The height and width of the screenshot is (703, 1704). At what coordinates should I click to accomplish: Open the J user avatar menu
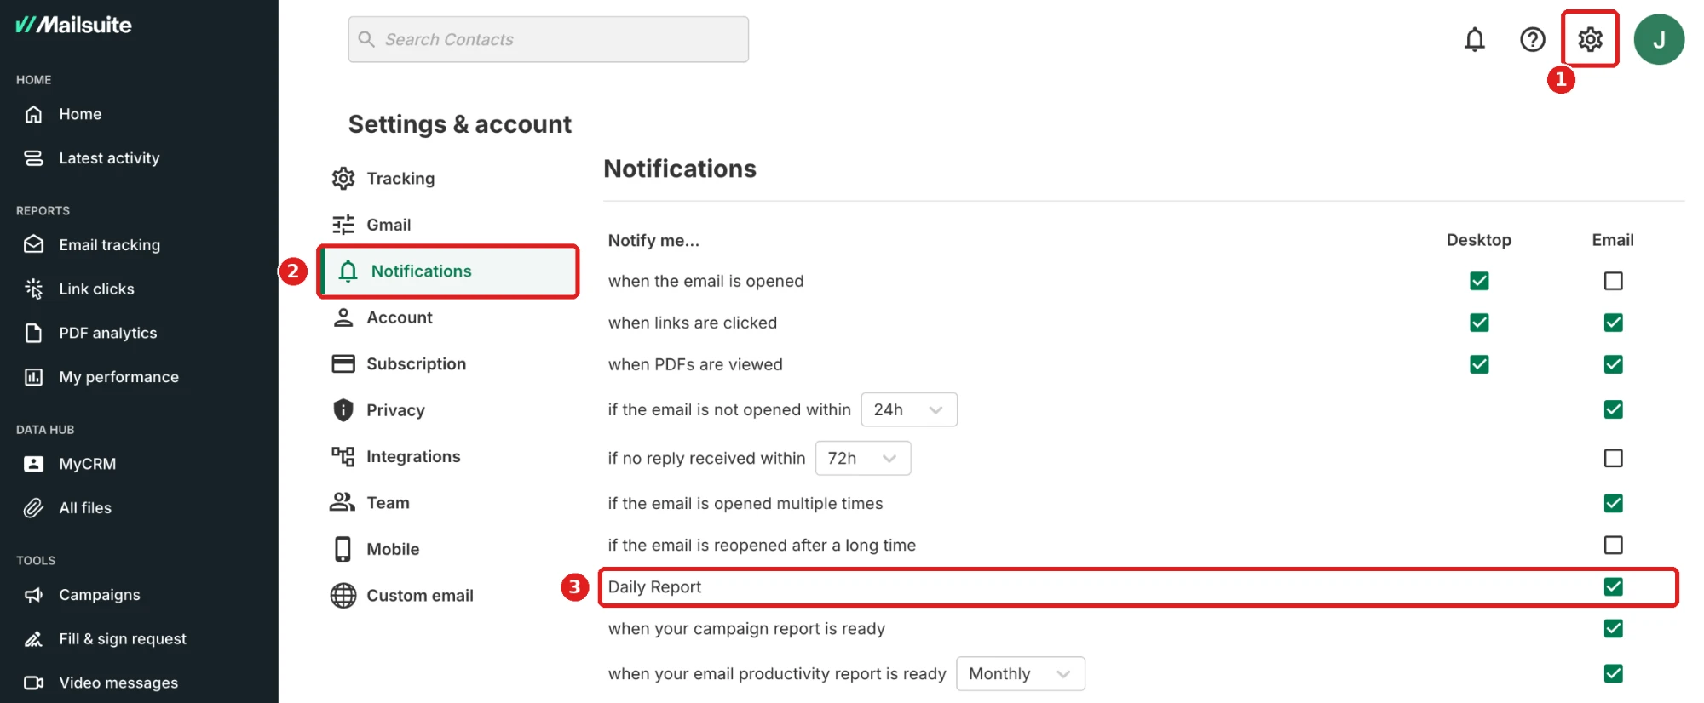[x=1659, y=39]
